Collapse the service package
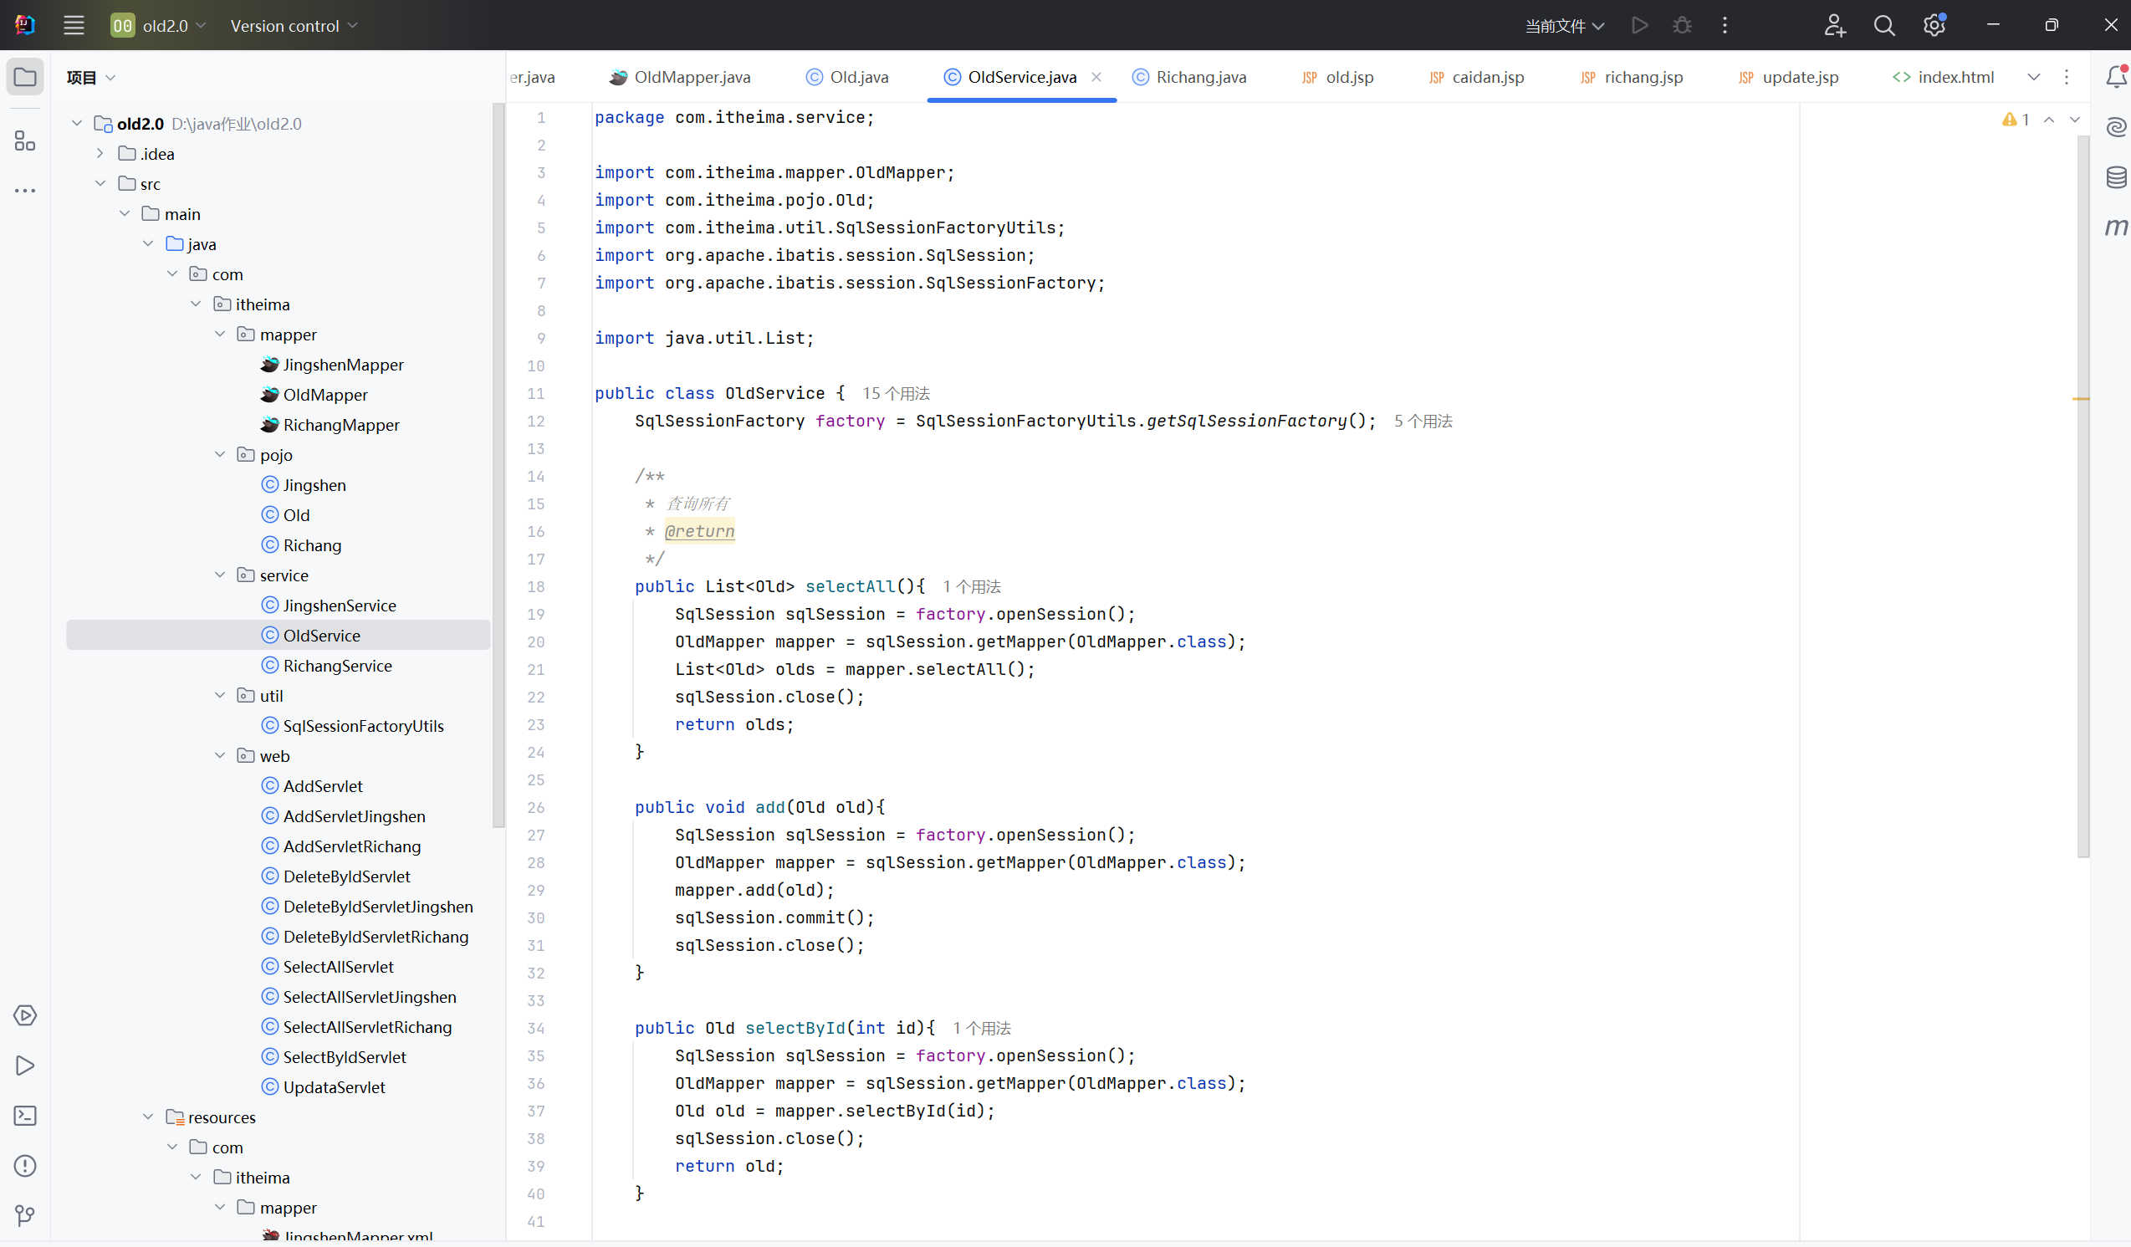Screen dimensions: 2131x1247 (220, 575)
